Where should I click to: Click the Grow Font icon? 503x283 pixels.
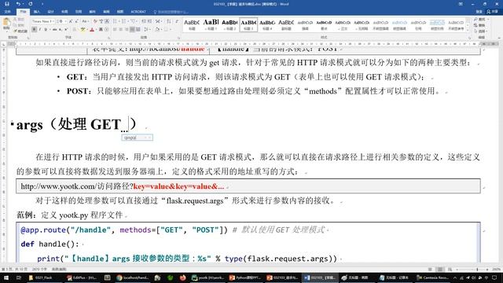tap(71, 21)
